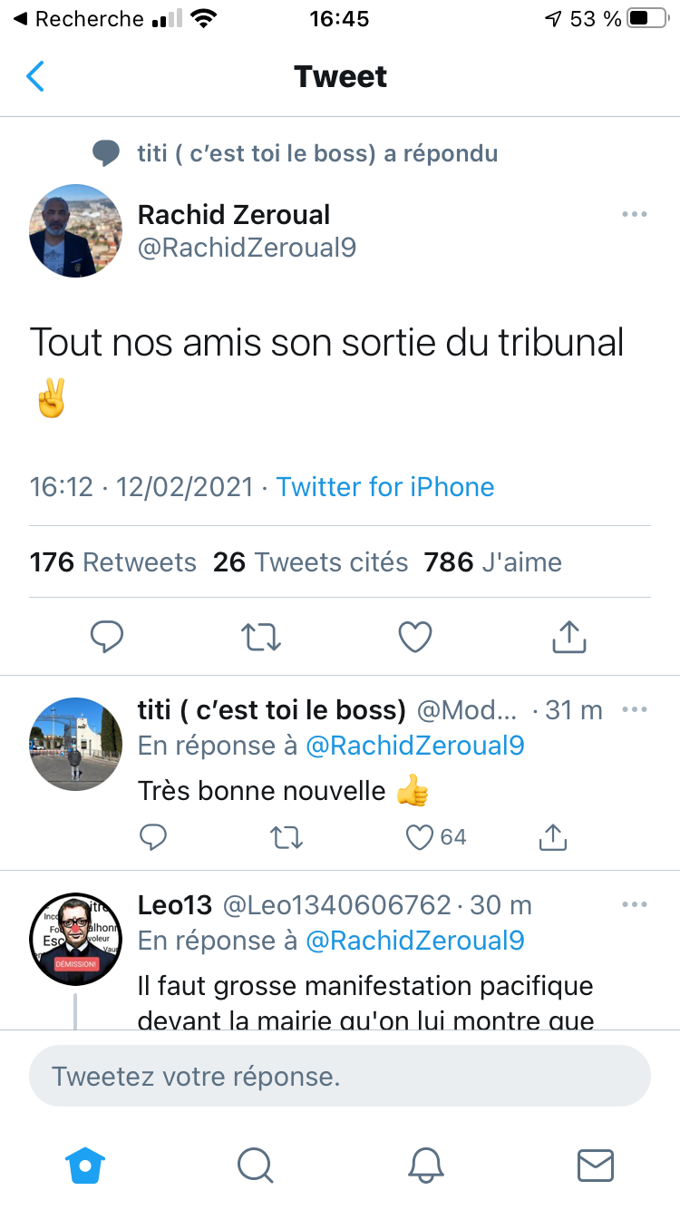Share the main tweet via the share icon
This screenshot has height=1210, width=680.
point(569,637)
